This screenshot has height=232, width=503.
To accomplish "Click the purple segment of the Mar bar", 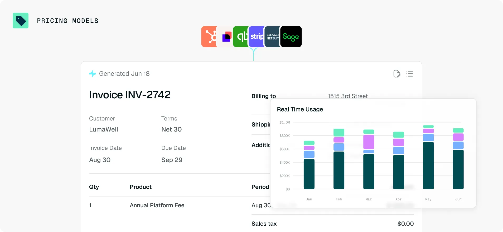I will tap(369, 142).
